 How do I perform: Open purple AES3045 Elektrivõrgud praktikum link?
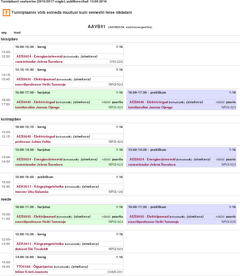[149, 102]
